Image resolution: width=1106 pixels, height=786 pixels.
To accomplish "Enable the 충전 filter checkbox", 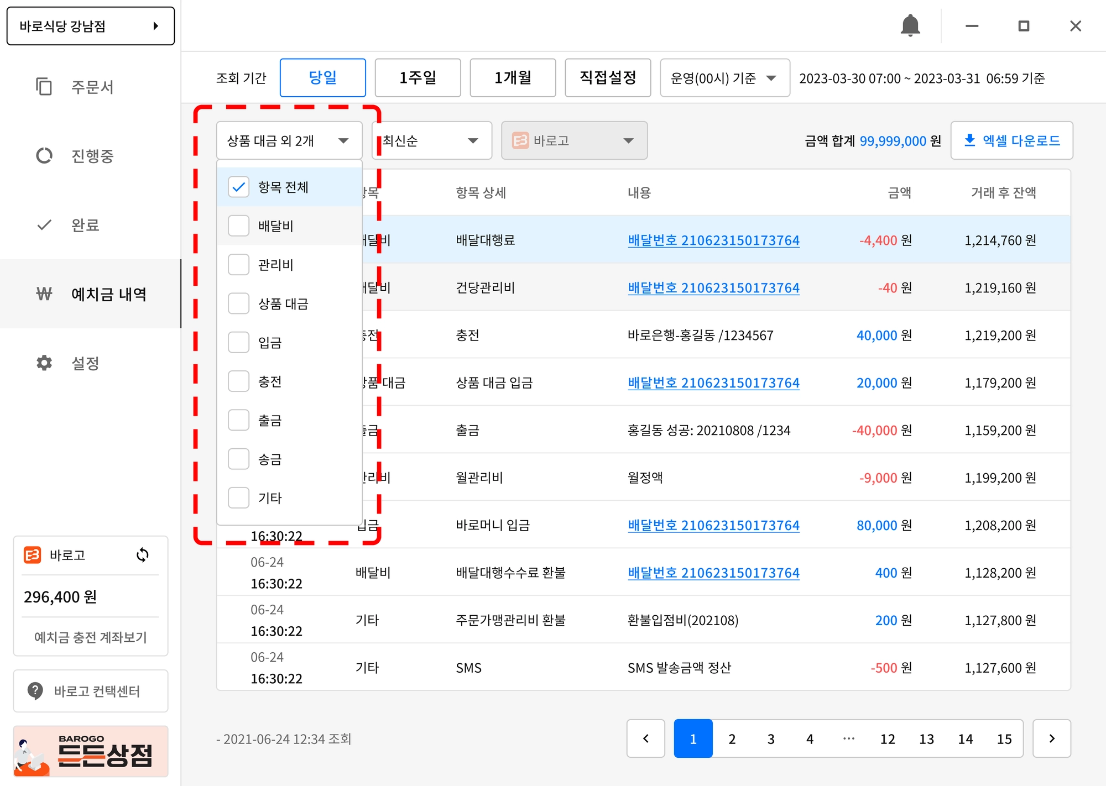I will coord(239,381).
